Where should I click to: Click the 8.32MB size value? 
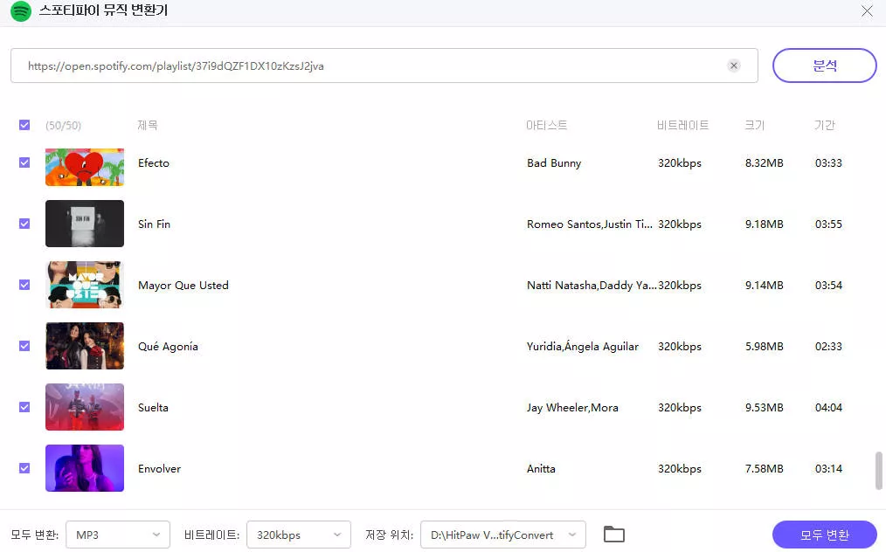(764, 162)
